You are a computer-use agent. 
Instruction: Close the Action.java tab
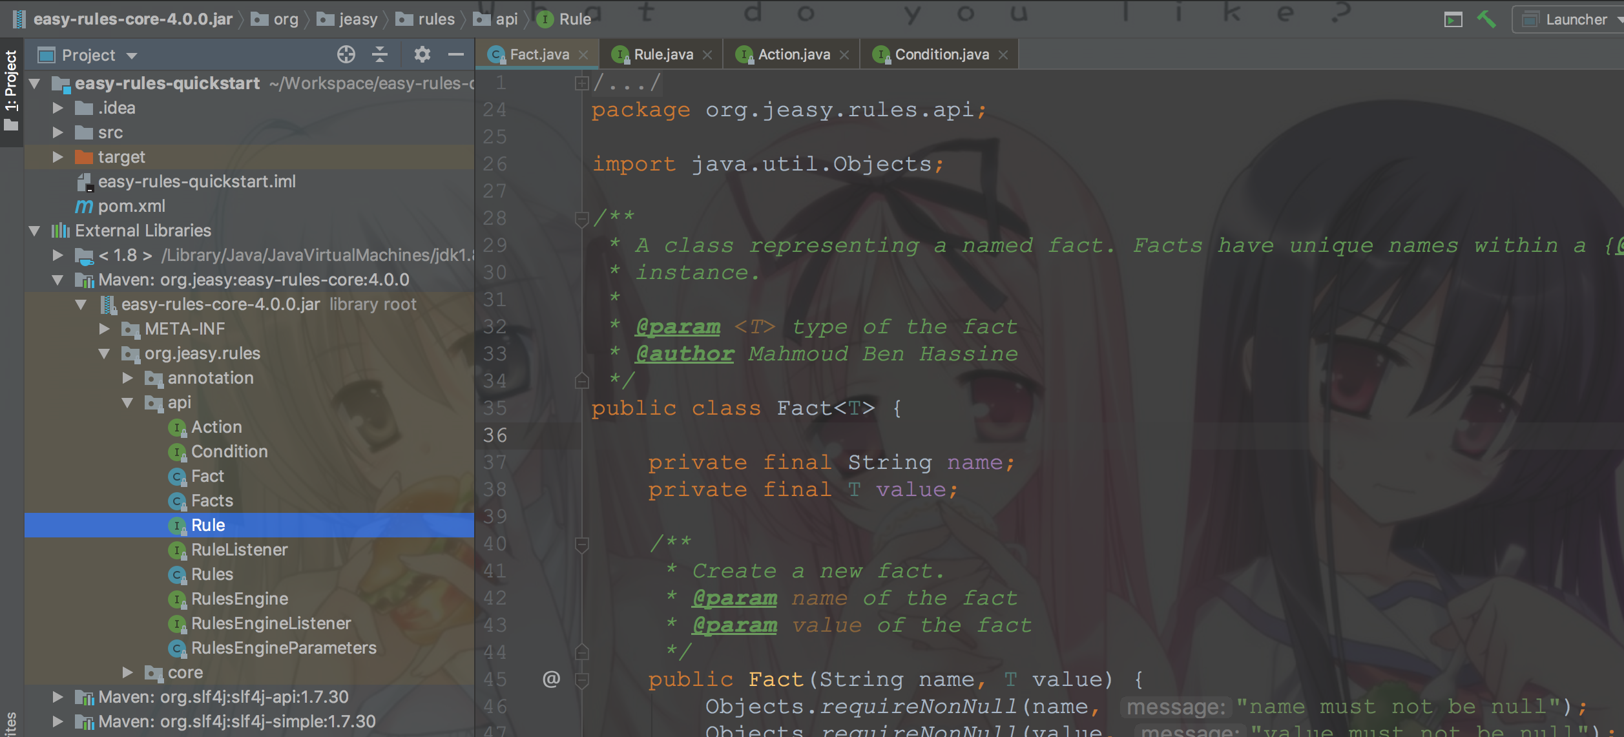[x=844, y=55]
